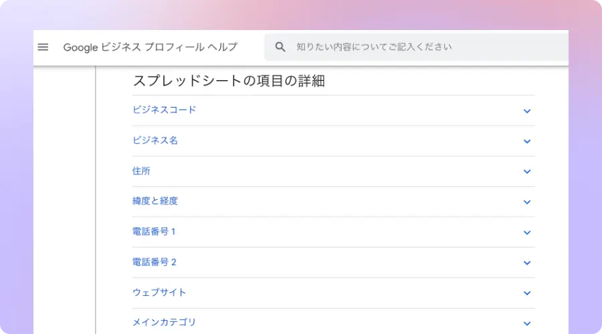Expand ウェブサイト section via its chevron
602x334 pixels.
pyautogui.click(x=527, y=293)
